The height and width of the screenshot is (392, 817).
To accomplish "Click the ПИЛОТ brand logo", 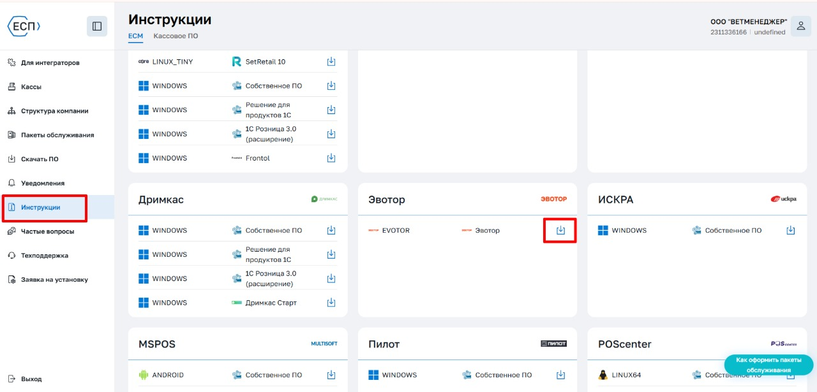I will (554, 344).
